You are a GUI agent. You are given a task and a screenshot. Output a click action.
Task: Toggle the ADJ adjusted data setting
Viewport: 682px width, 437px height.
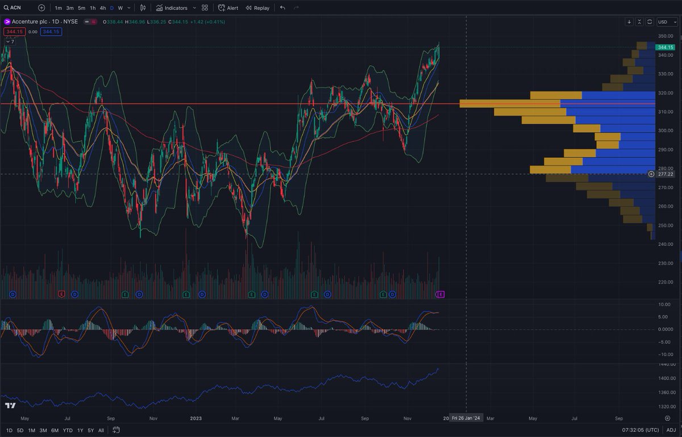pos(671,430)
